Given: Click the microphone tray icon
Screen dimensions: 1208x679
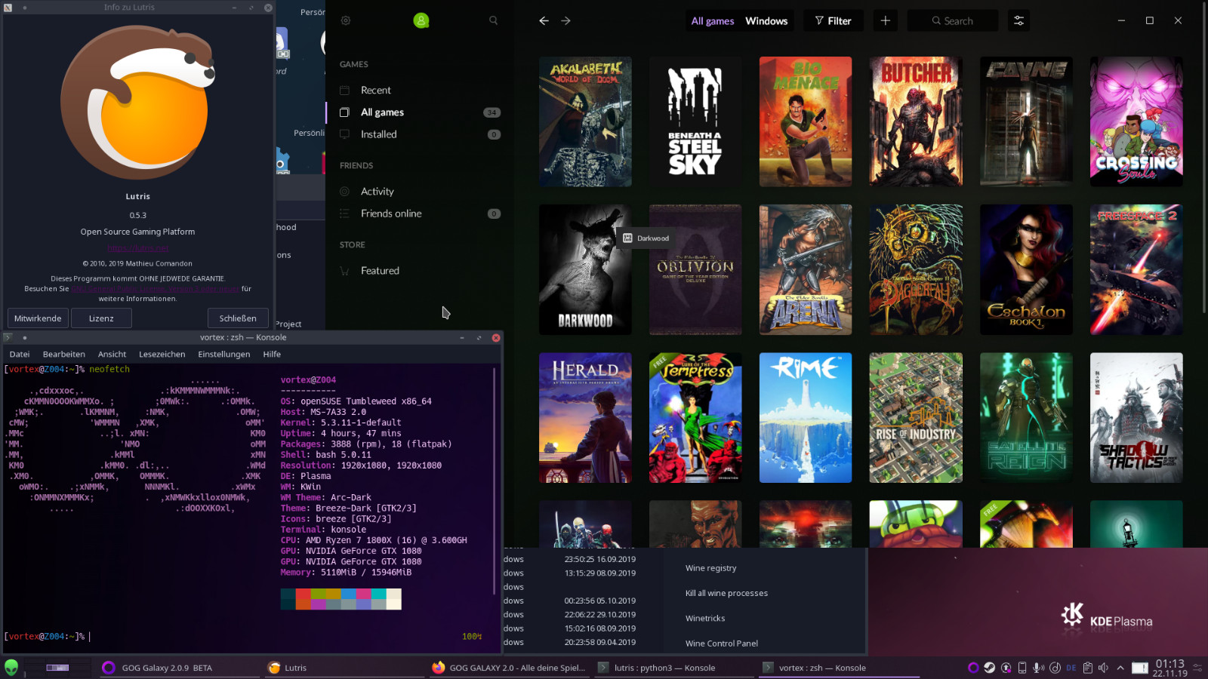Looking at the screenshot, I should 1039,668.
